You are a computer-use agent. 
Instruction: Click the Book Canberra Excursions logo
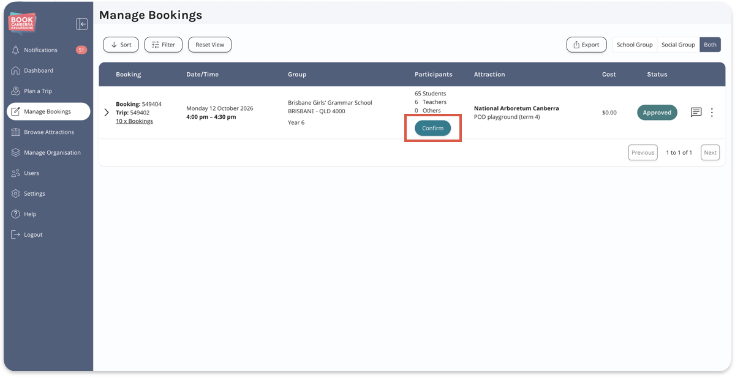point(22,23)
